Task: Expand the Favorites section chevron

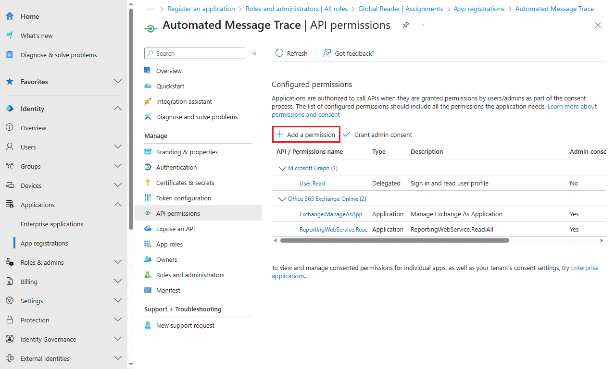Action: coord(118,82)
